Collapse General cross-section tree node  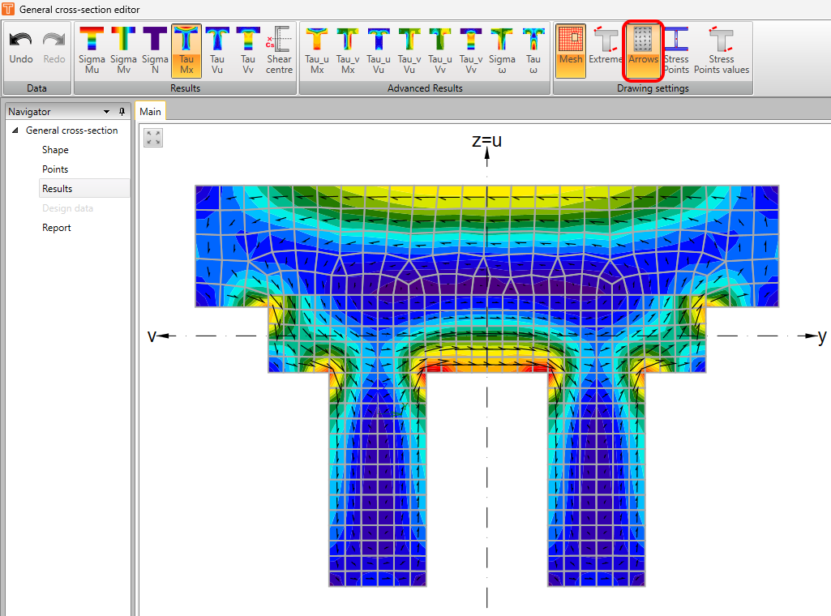point(15,130)
